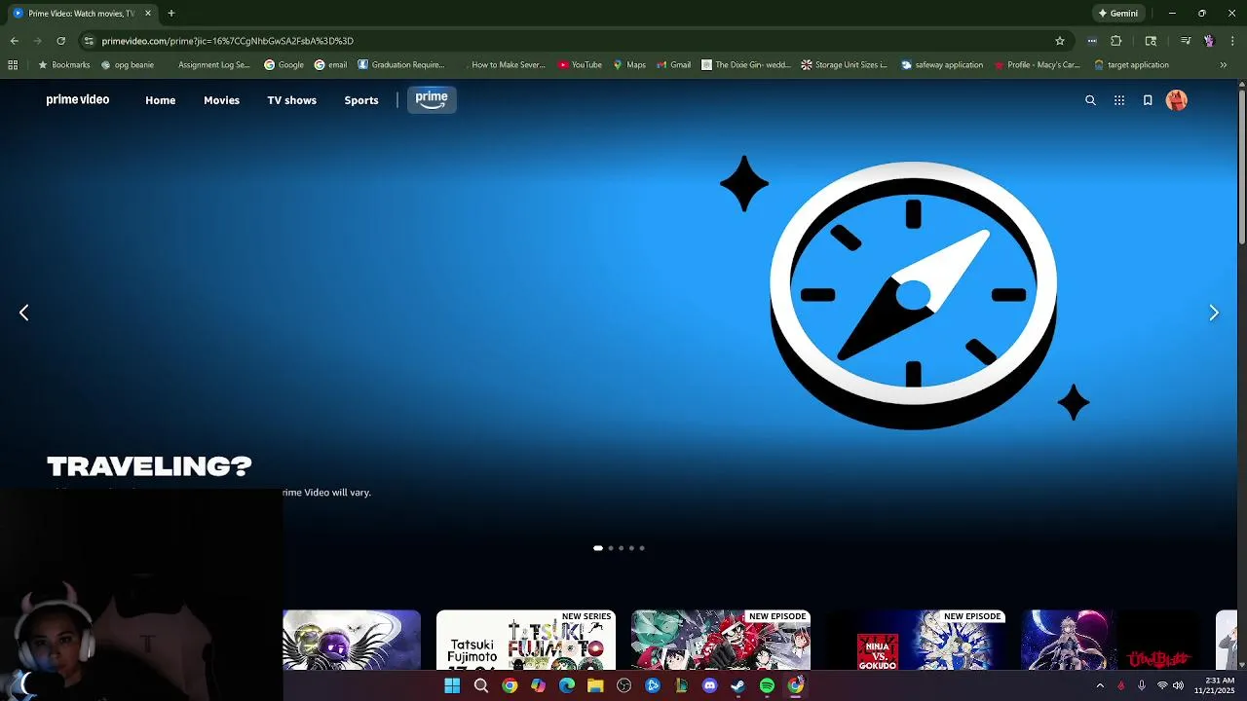Screen dimensions: 1247x701
Task: Open the Chrome apps grid in bookmarks bar
Action: click(13, 65)
